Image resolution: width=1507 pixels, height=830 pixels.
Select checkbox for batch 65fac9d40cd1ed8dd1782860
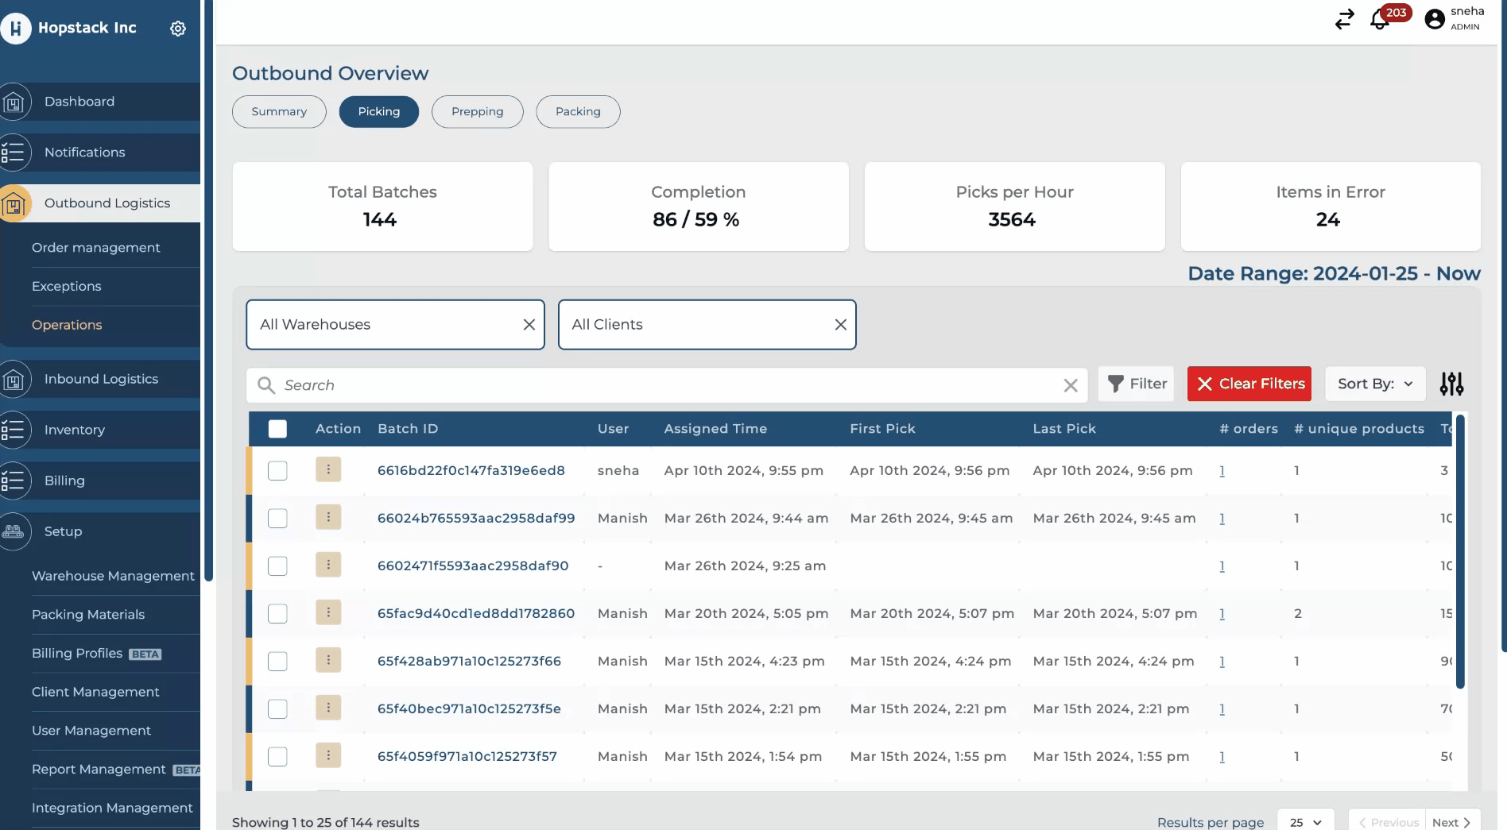point(277,614)
